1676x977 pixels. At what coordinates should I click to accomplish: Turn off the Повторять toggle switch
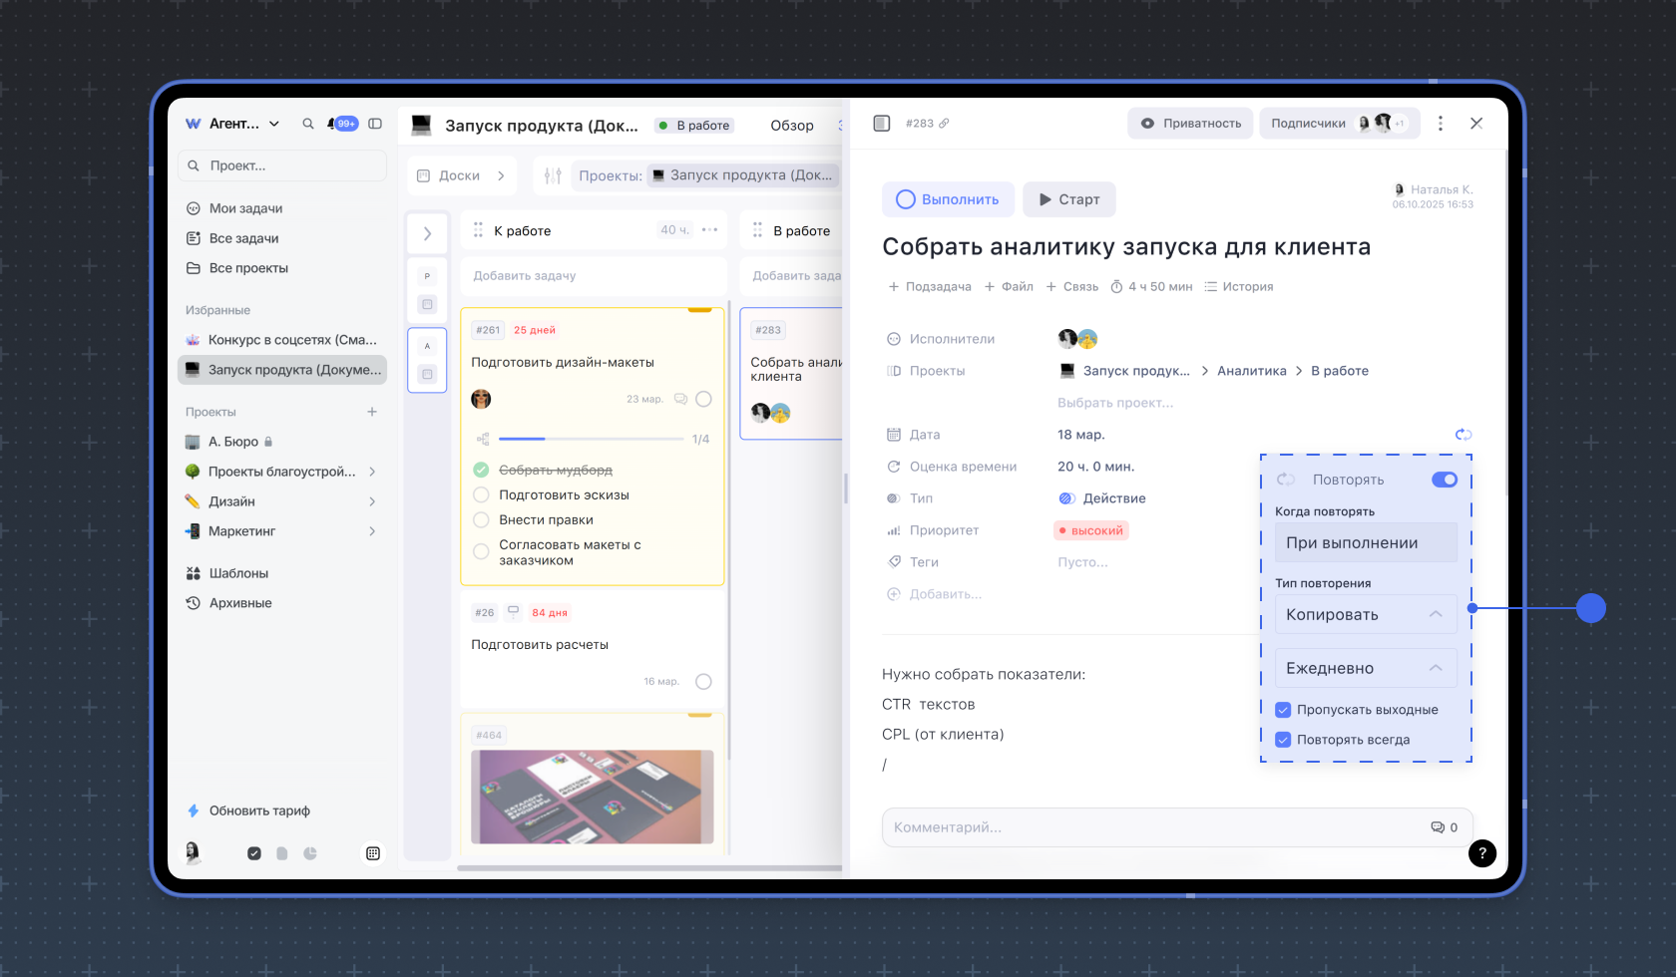[1444, 480]
